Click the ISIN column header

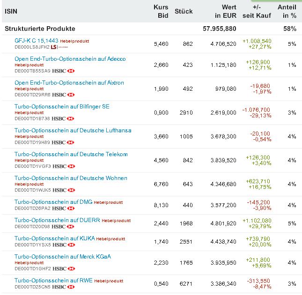(x=11, y=11)
